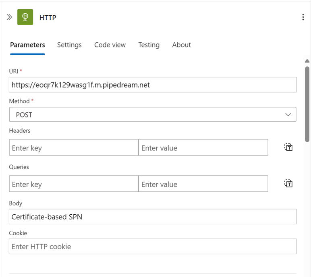Open the POST method combo box
Viewport: 311px width, 277px height.
point(152,115)
